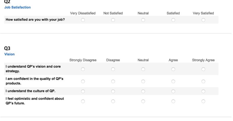Select Strongly Disagree for QP's vision and strategy
233x121 pixels.
[83, 69]
